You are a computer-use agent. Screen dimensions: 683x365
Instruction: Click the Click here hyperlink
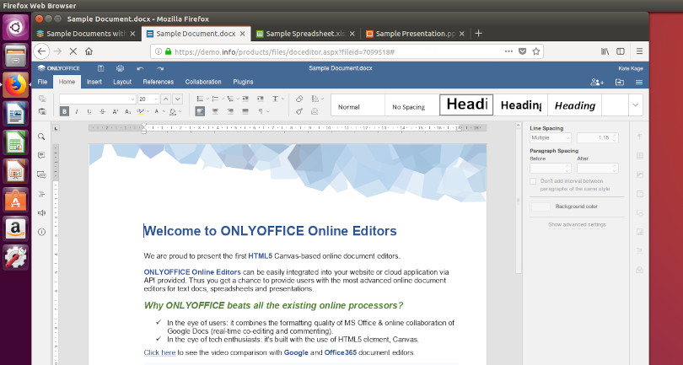[159, 352]
